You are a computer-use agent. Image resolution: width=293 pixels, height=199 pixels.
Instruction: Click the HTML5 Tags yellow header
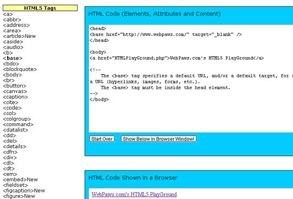(x=40, y=8)
